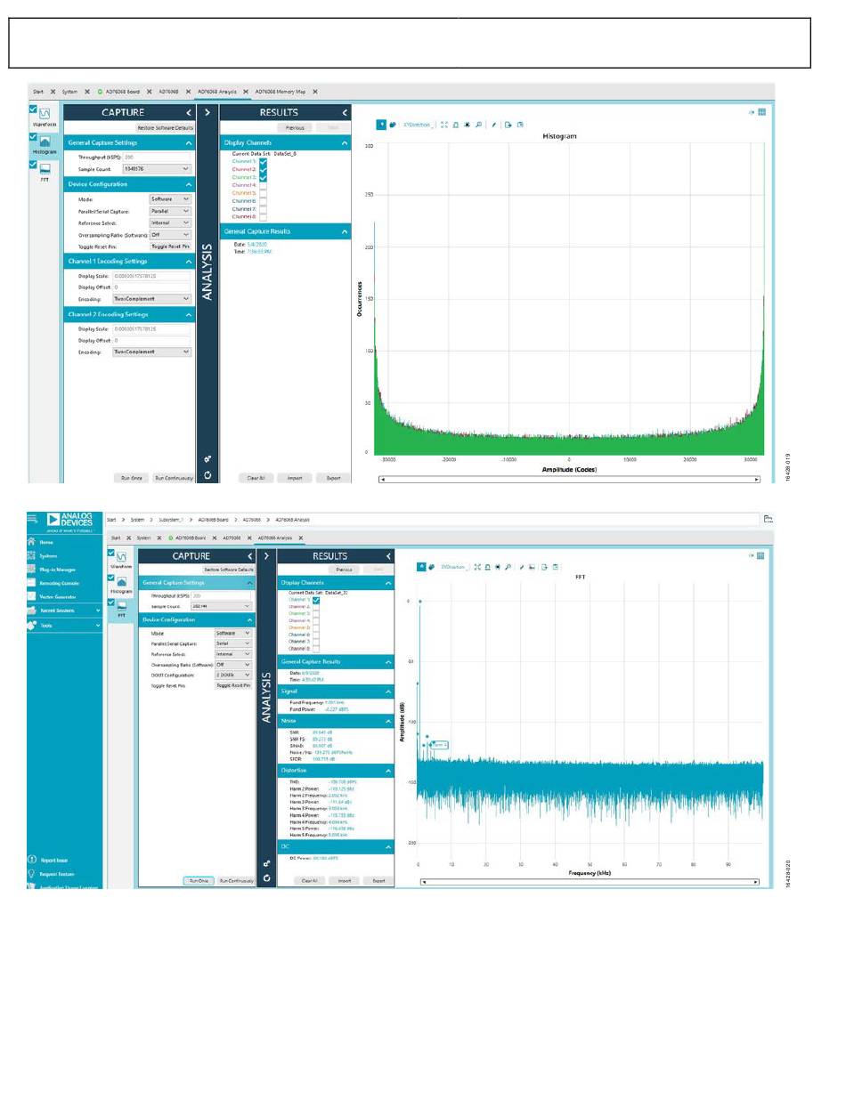This screenshot has height=1116, width=846.
Task: Uncheck Channel 1 in upper Display Channels
Action: [263, 161]
